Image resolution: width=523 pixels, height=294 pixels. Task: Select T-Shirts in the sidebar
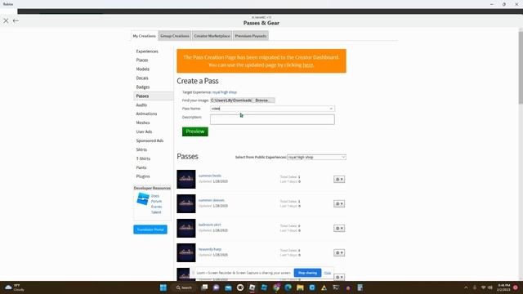[143, 158]
